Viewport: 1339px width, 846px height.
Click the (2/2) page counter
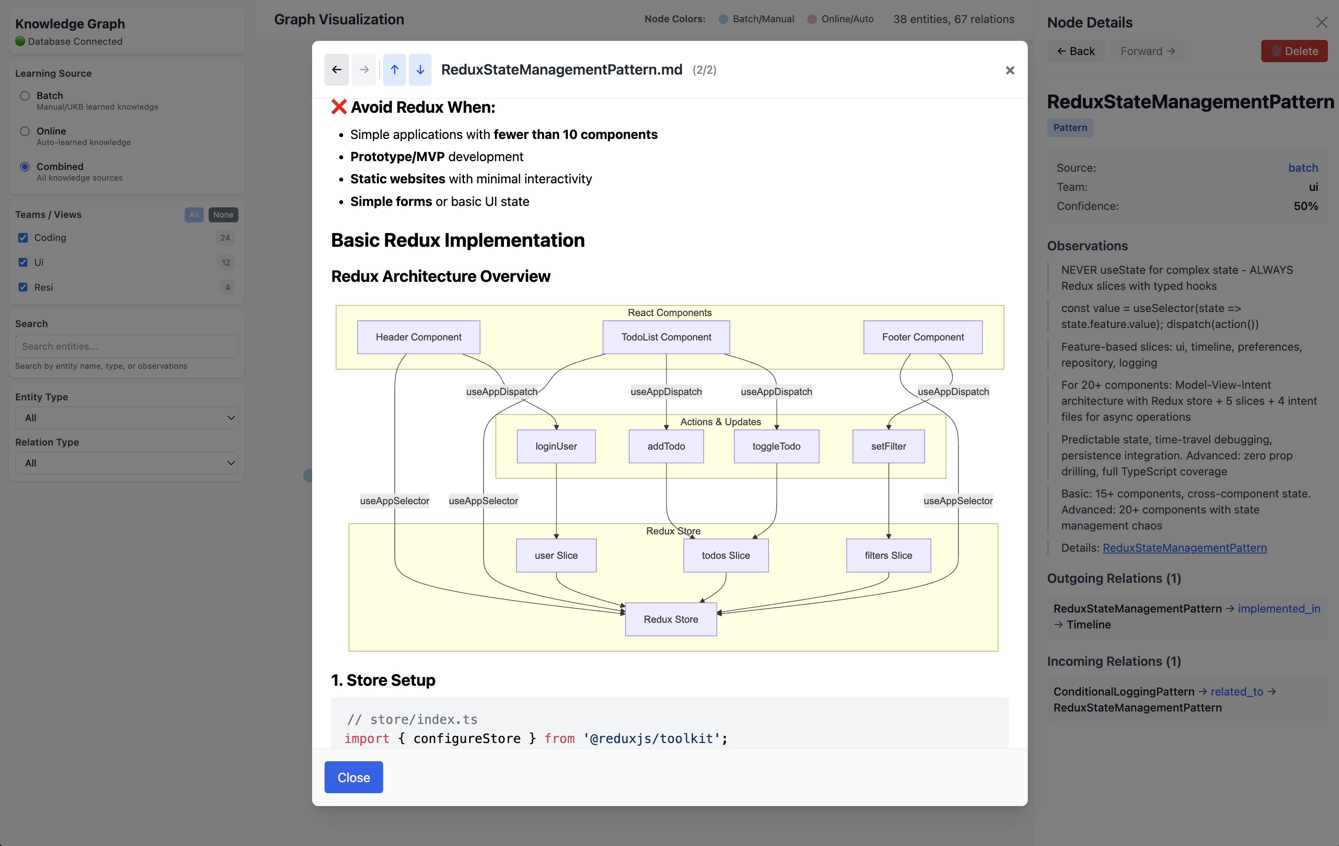pos(704,70)
